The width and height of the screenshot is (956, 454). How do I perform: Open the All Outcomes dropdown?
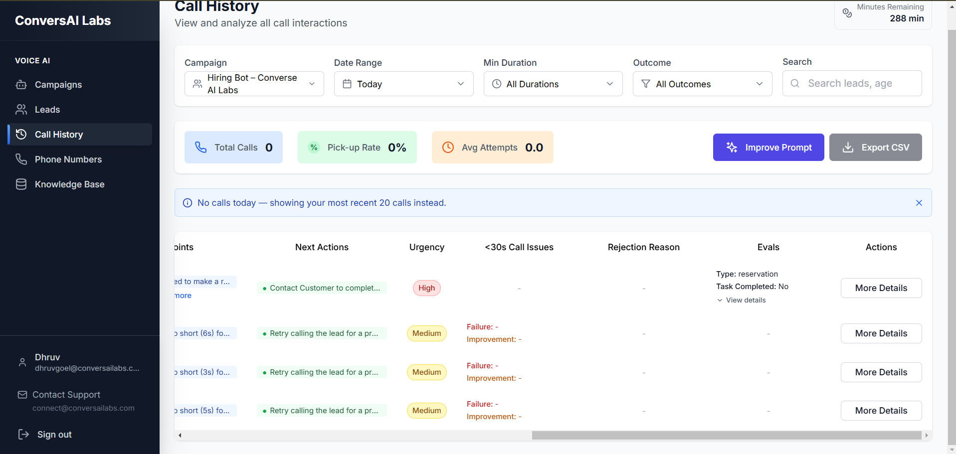coord(703,84)
